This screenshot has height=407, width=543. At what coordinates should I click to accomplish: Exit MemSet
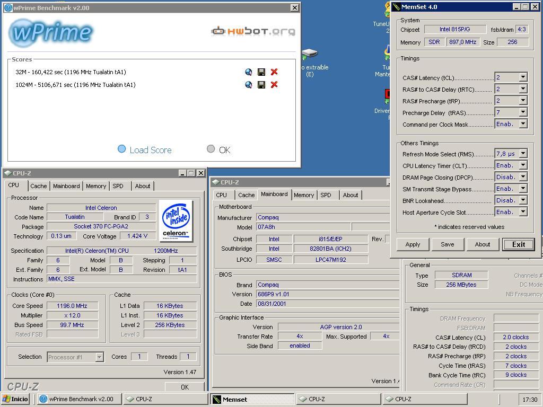(519, 244)
